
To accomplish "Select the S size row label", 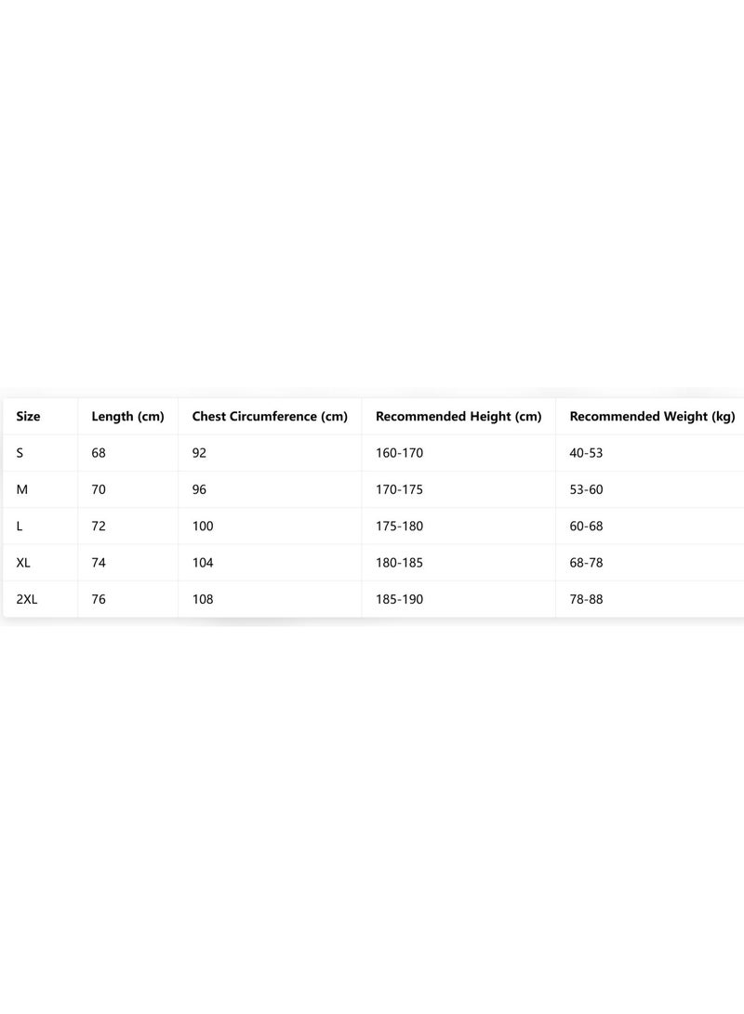I will 20,453.
